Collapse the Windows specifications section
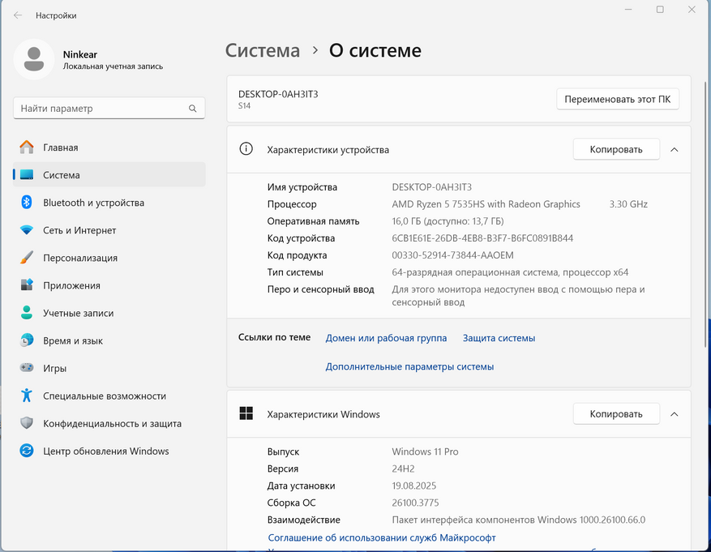711x552 pixels. pyautogui.click(x=674, y=414)
